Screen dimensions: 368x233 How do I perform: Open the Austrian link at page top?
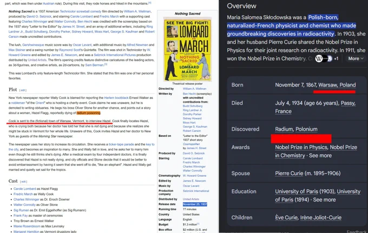click(49, 4)
